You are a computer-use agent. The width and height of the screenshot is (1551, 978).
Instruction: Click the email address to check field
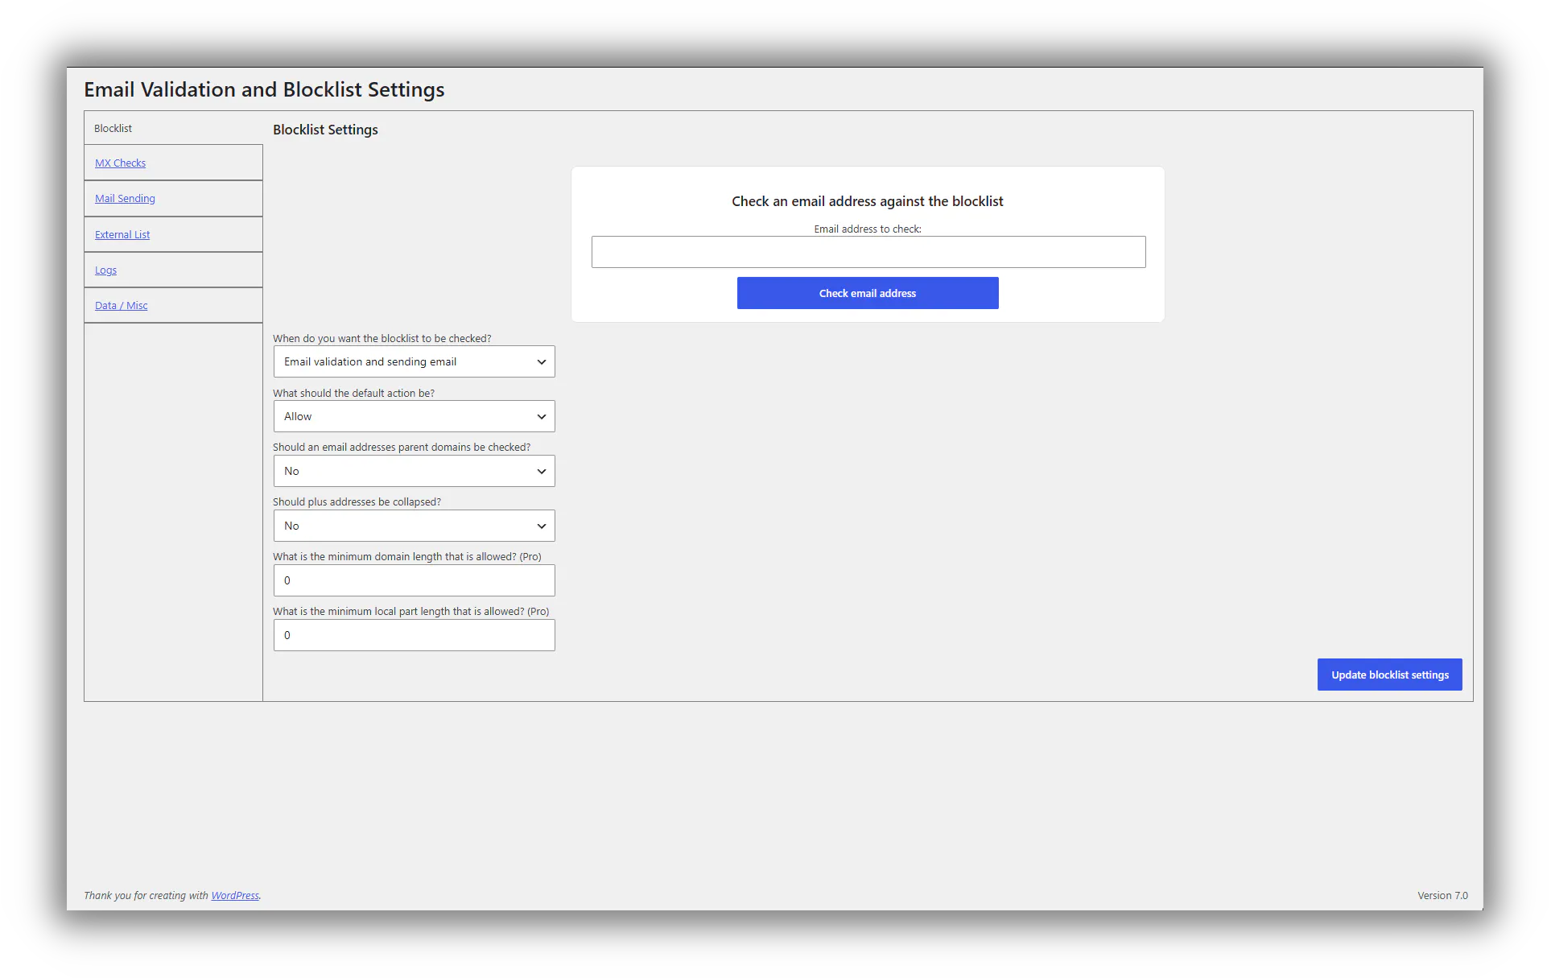point(868,252)
